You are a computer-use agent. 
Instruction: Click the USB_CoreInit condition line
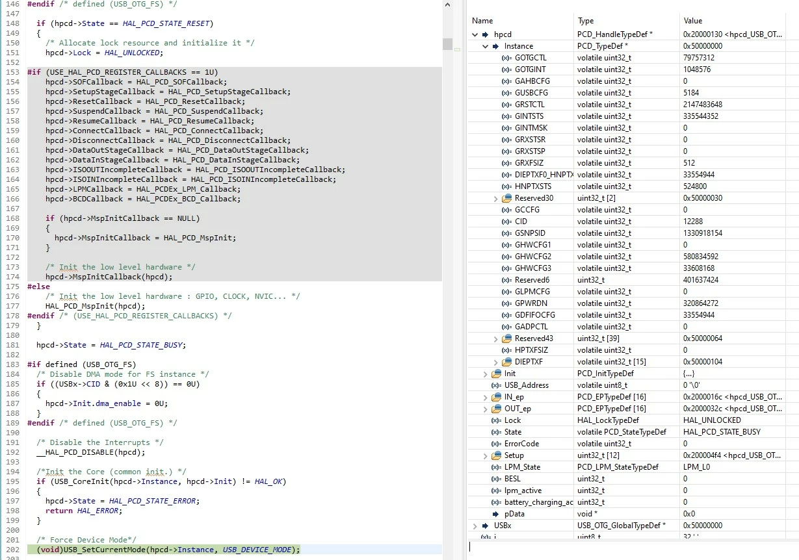tap(161, 481)
